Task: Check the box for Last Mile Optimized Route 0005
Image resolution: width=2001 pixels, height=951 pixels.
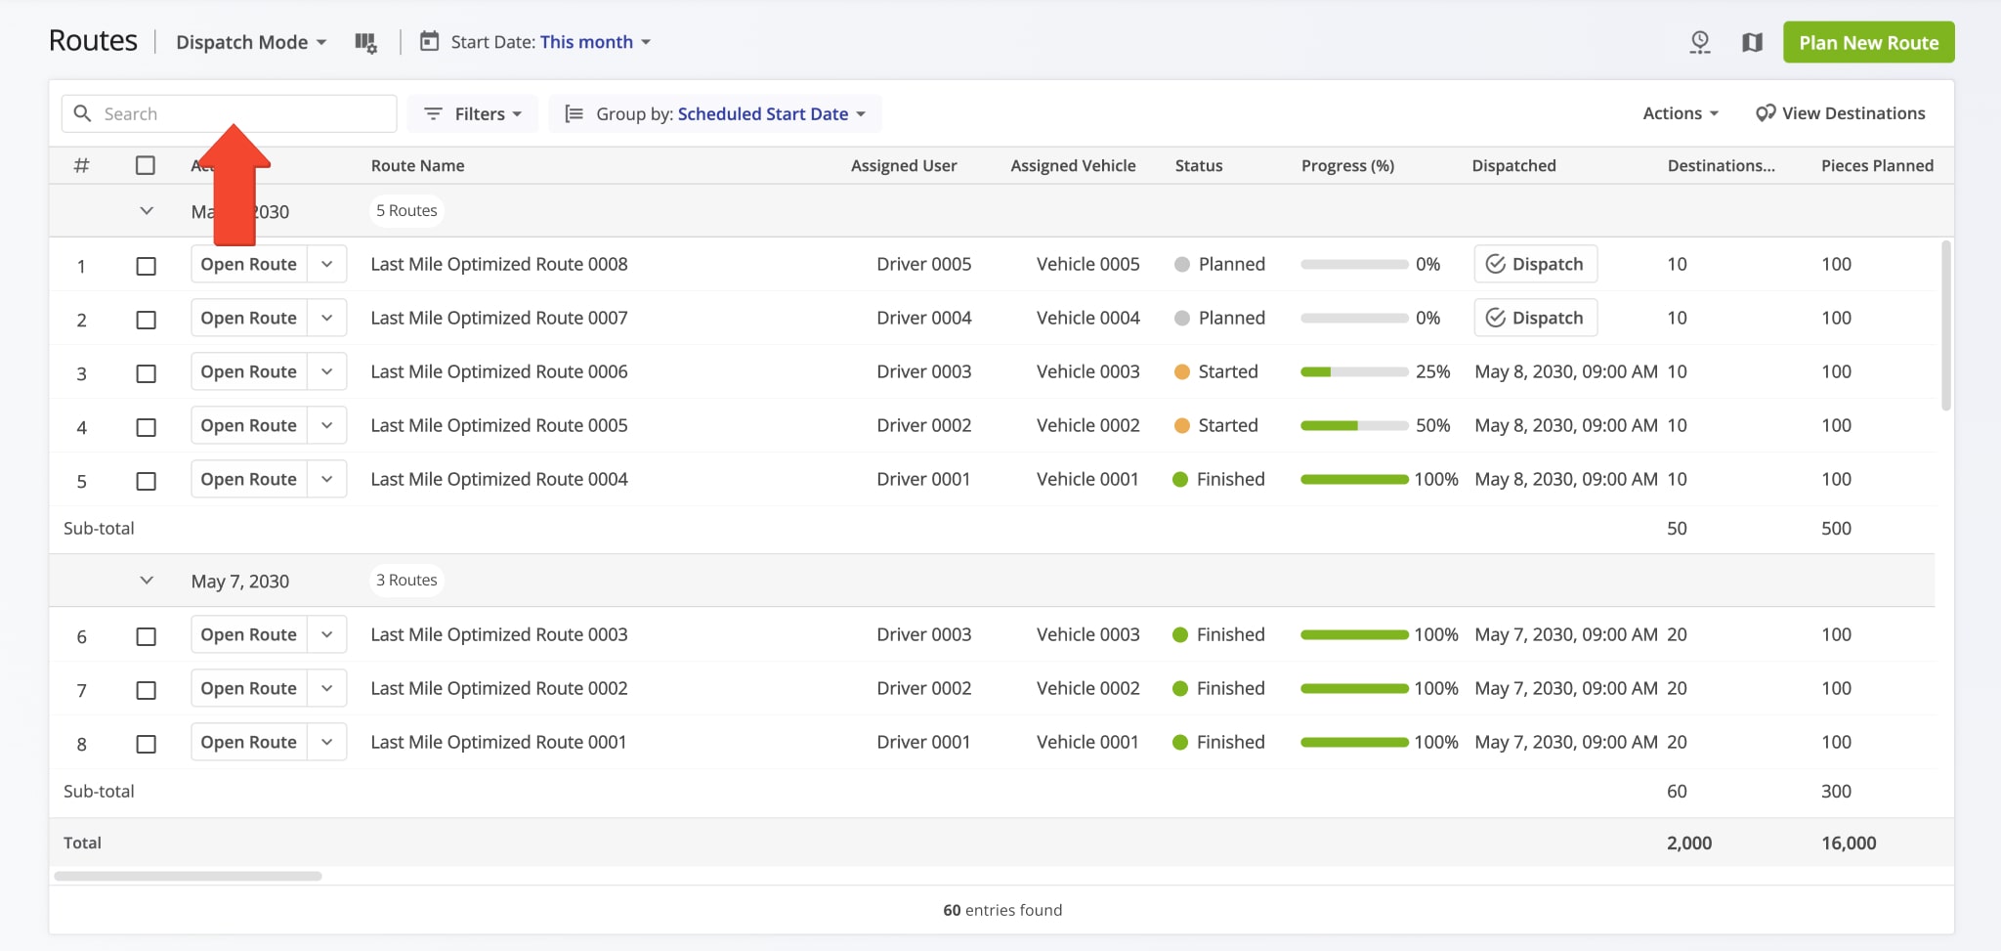Action: click(146, 427)
